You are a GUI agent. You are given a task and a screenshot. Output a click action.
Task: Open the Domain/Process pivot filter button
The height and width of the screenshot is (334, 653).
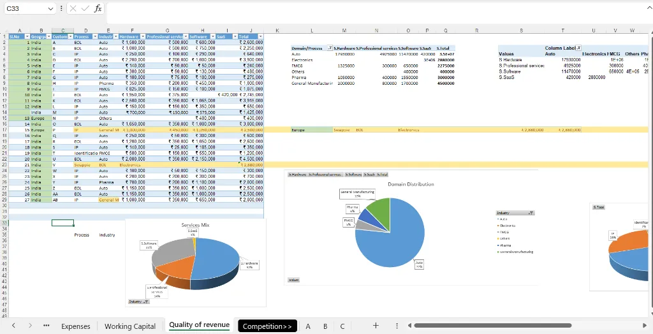click(330, 48)
